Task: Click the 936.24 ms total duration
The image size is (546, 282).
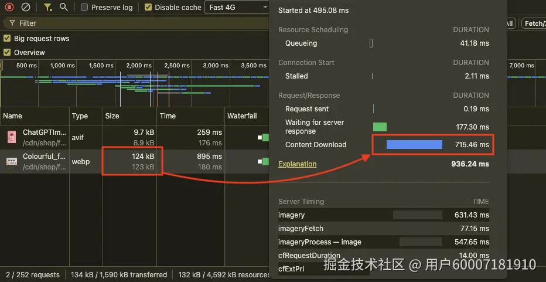Action: 470,164
